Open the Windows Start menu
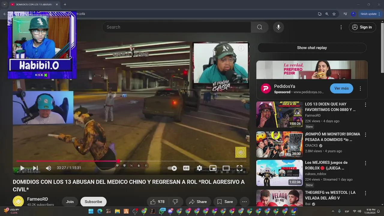The width and height of the screenshot is (384, 216). pos(91,211)
